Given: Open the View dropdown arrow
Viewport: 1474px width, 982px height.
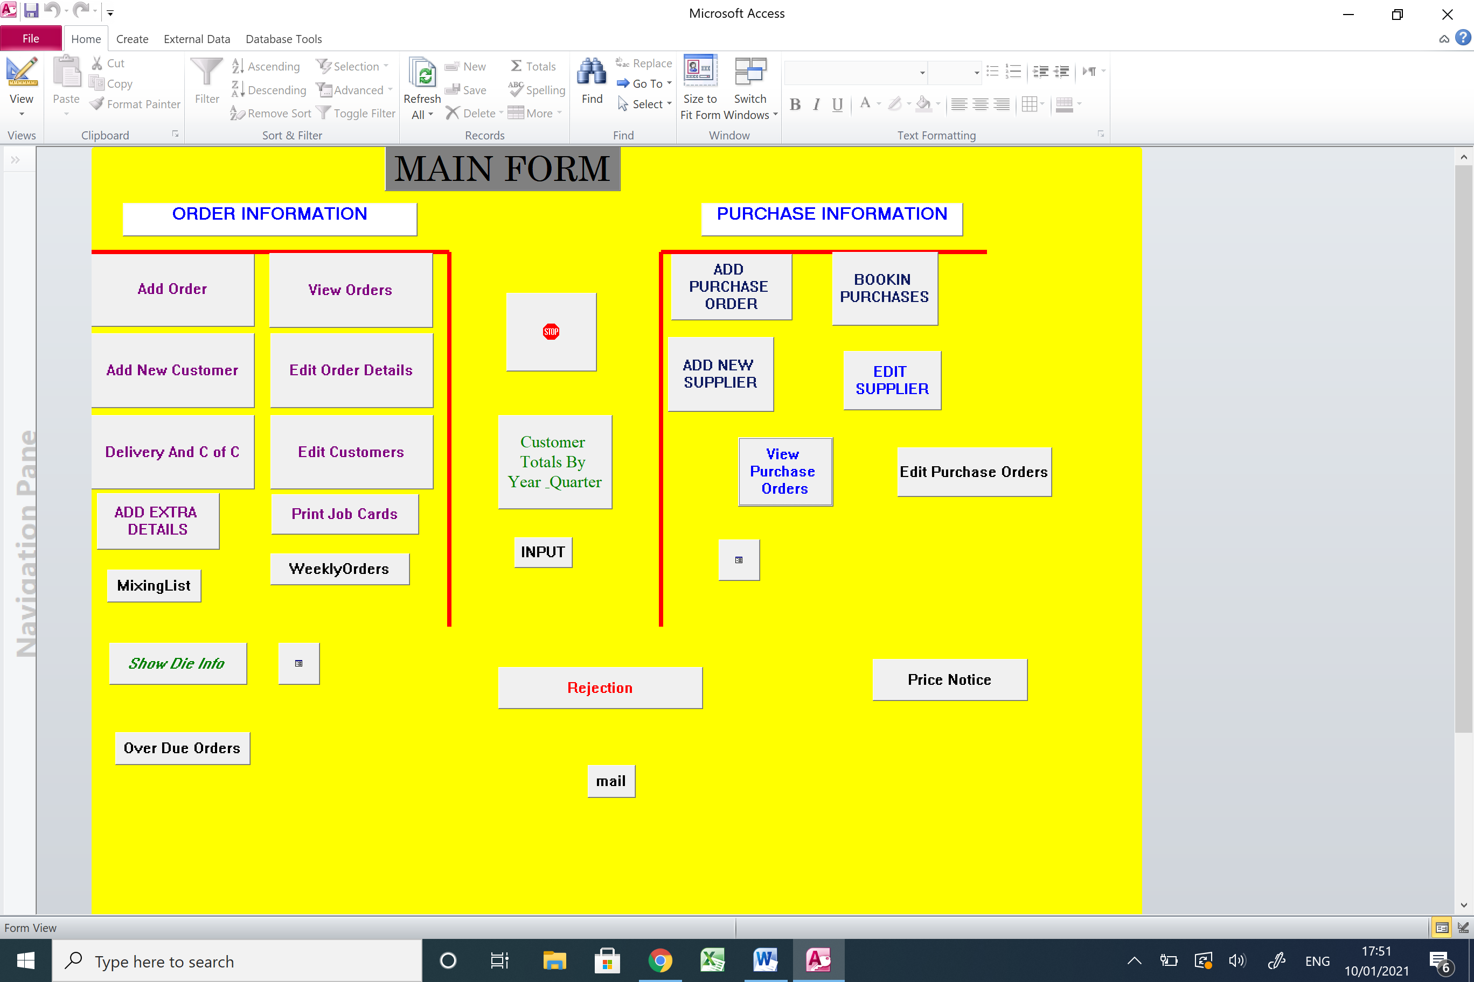Looking at the screenshot, I should click(22, 114).
